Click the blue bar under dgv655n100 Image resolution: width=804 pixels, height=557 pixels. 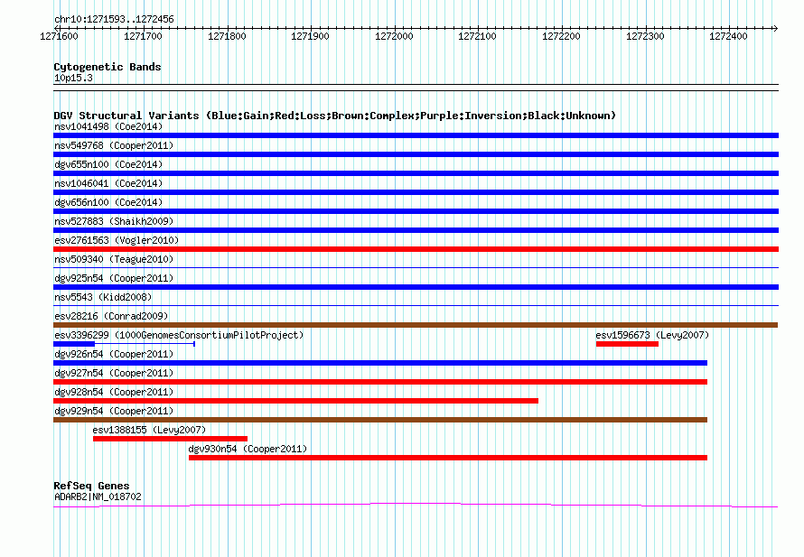coord(416,173)
